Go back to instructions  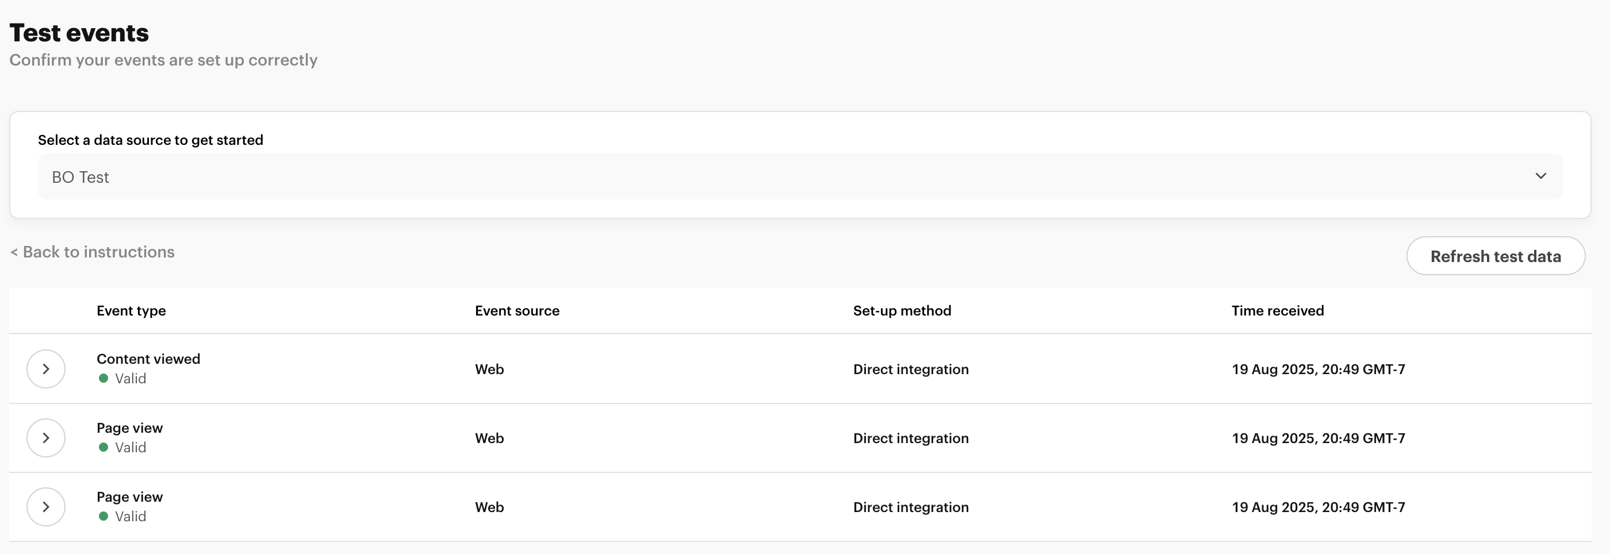coord(93,252)
